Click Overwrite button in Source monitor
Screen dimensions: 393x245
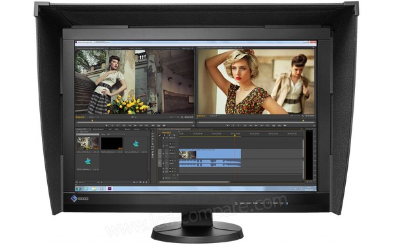(x=159, y=125)
